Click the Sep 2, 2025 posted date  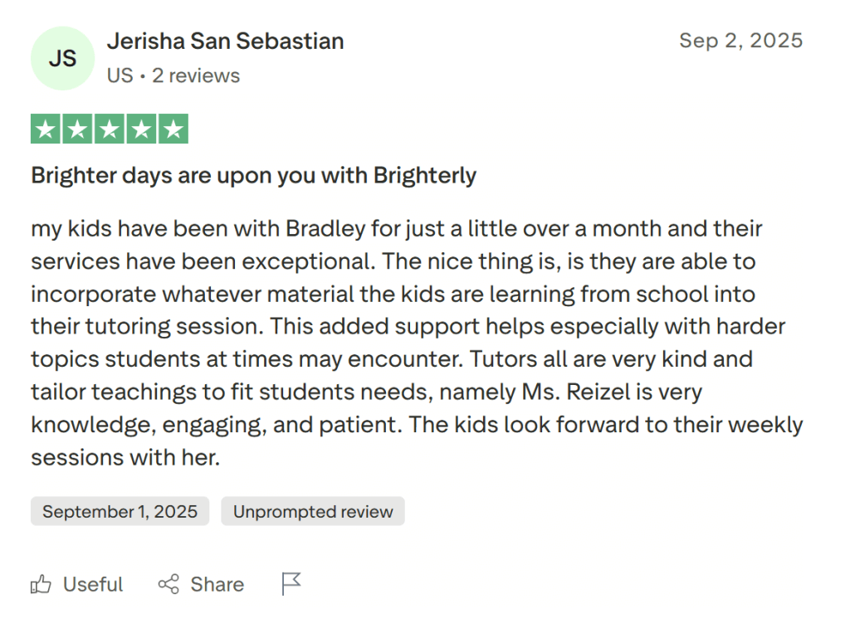click(x=741, y=40)
